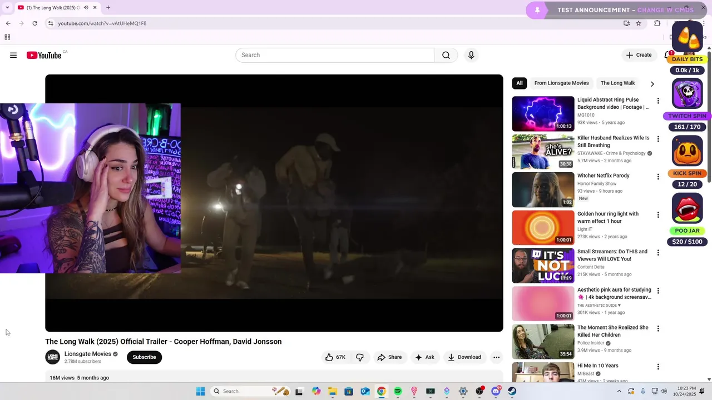Reload the page in Chrome
Screen dimensions: 712x400
34,23
